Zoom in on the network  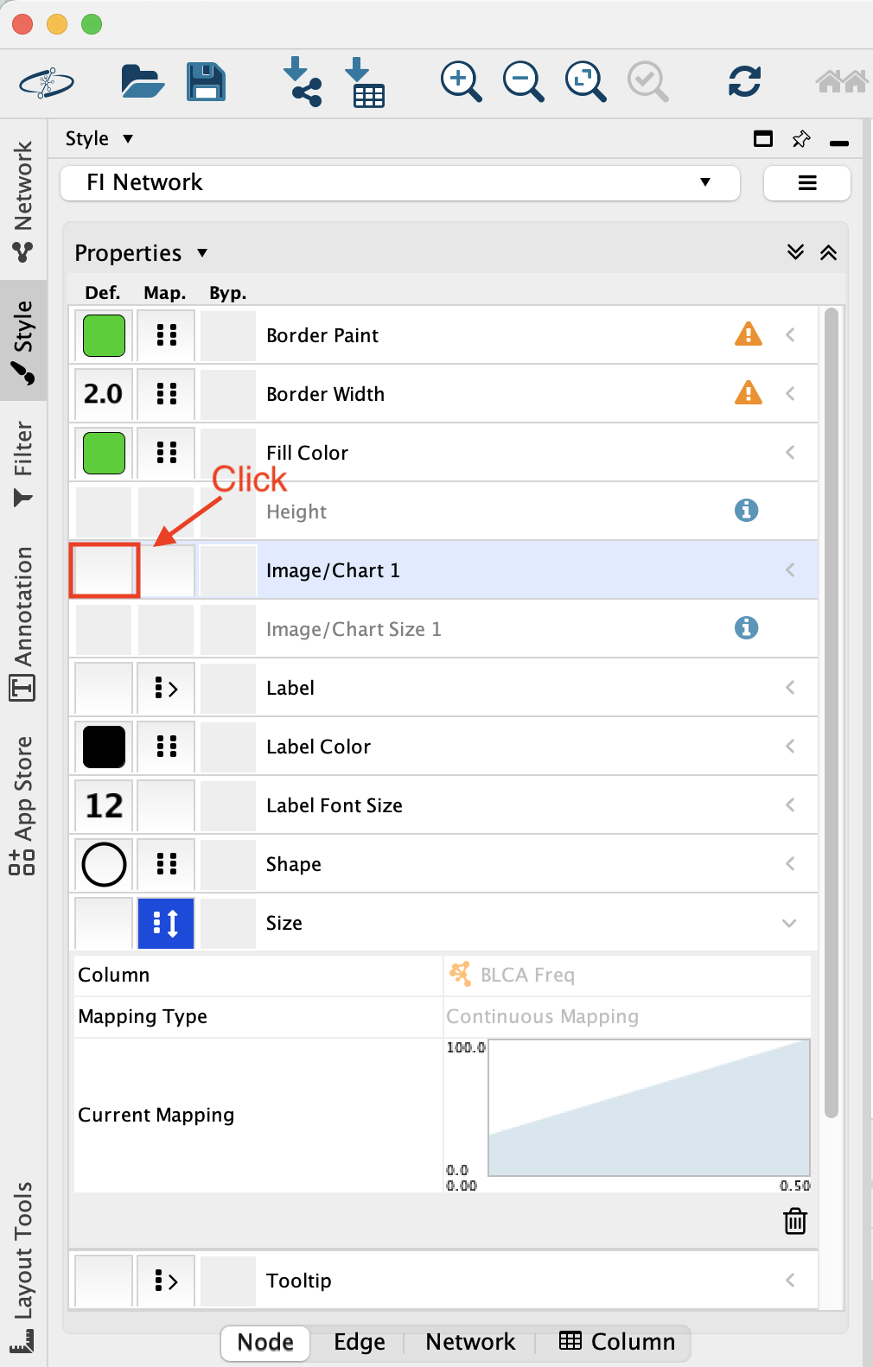[x=461, y=82]
